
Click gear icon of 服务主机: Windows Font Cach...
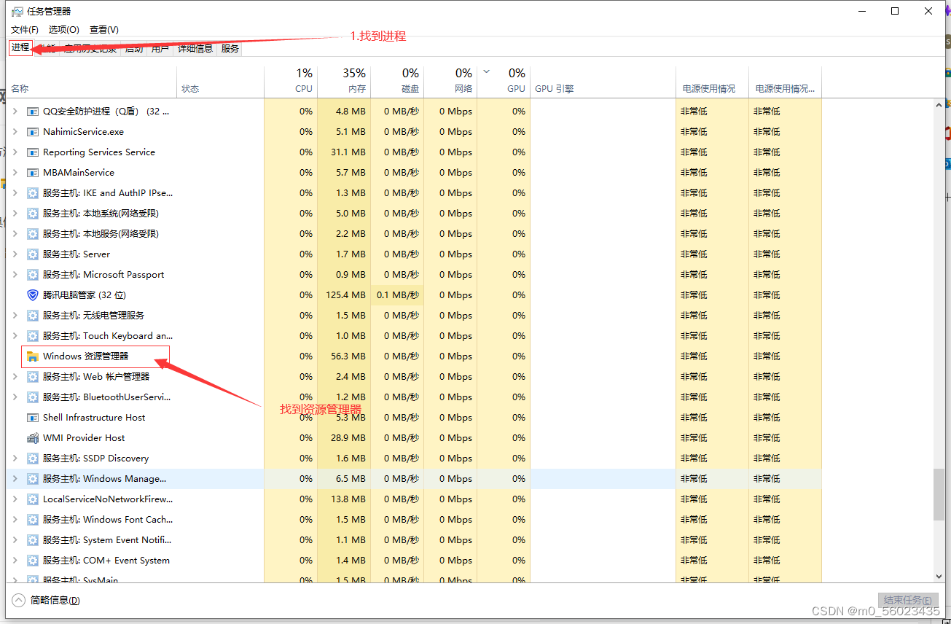(x=32, y=520)
